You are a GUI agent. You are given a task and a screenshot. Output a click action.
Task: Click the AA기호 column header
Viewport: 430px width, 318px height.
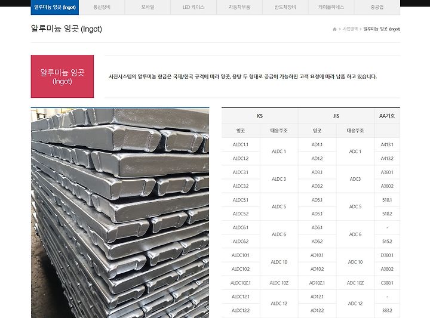pos(387,116)
